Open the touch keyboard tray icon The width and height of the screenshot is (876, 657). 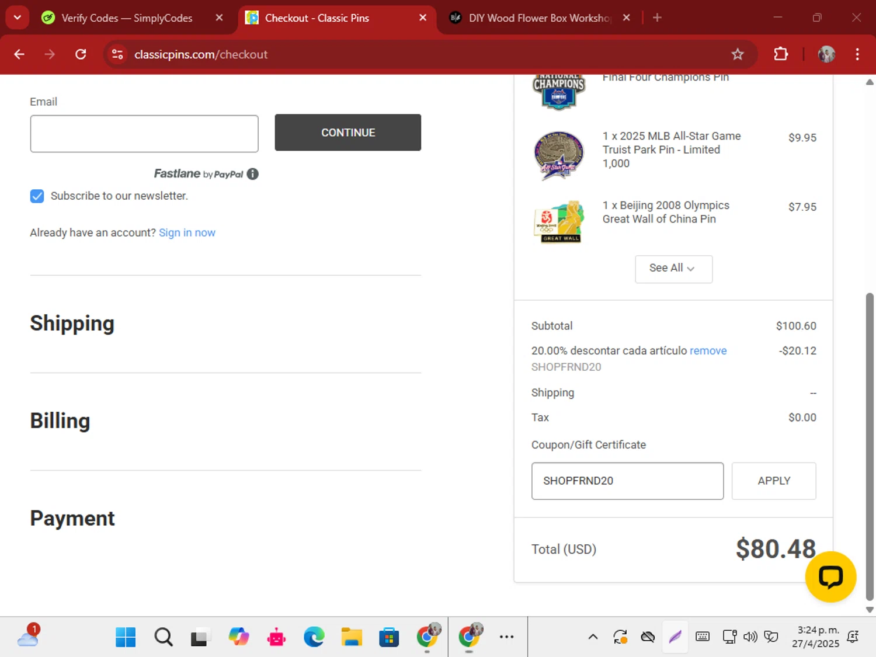(x=703, y=637)
